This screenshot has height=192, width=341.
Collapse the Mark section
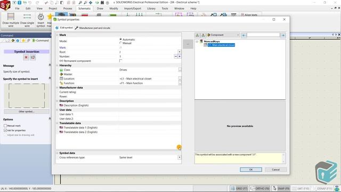[58, 35]
